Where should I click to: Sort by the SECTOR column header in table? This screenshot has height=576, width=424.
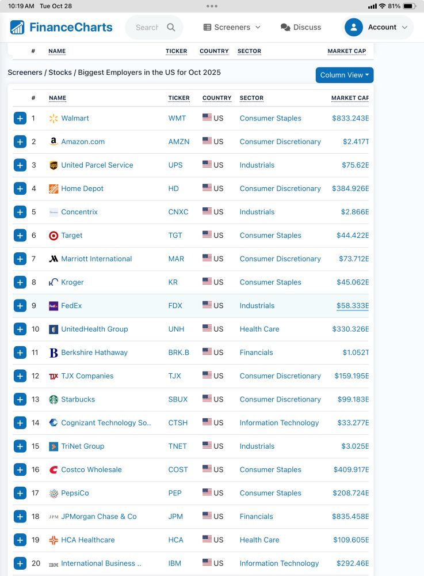coord(251,98)
